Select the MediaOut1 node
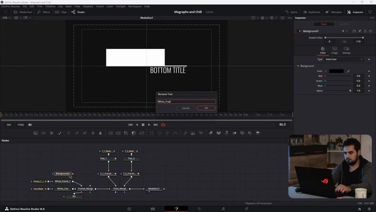The width and height of the screenshot is (376, 212). (154, 189)
